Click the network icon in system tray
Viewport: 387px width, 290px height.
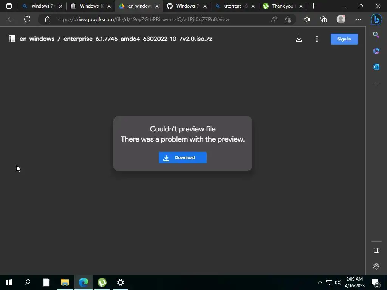(x=329, y=282)
